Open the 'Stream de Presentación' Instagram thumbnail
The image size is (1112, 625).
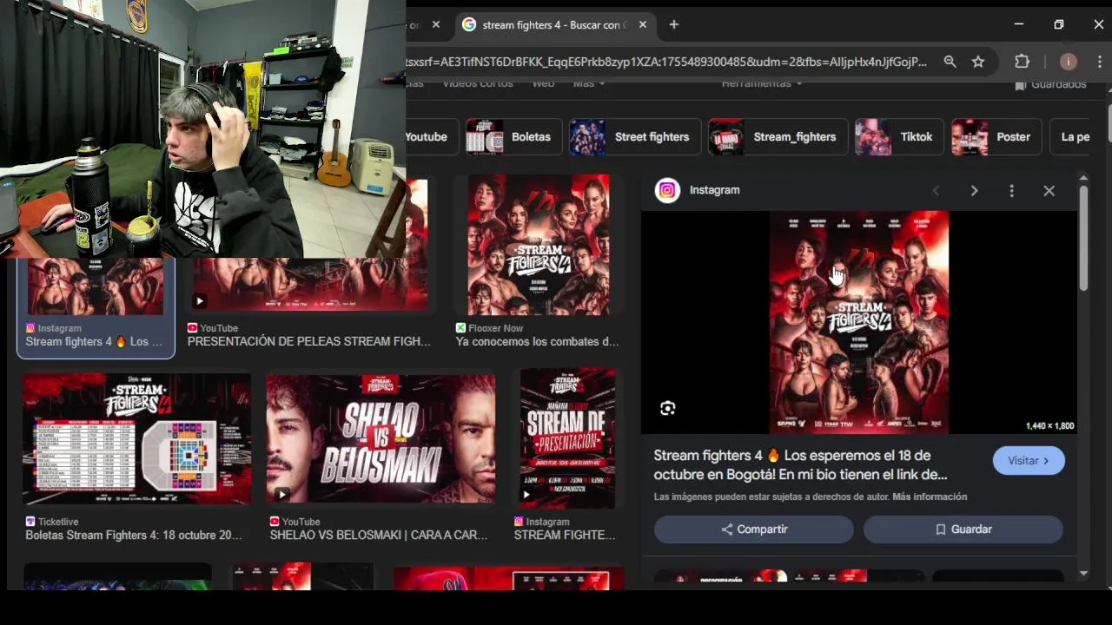pos(567,438)
